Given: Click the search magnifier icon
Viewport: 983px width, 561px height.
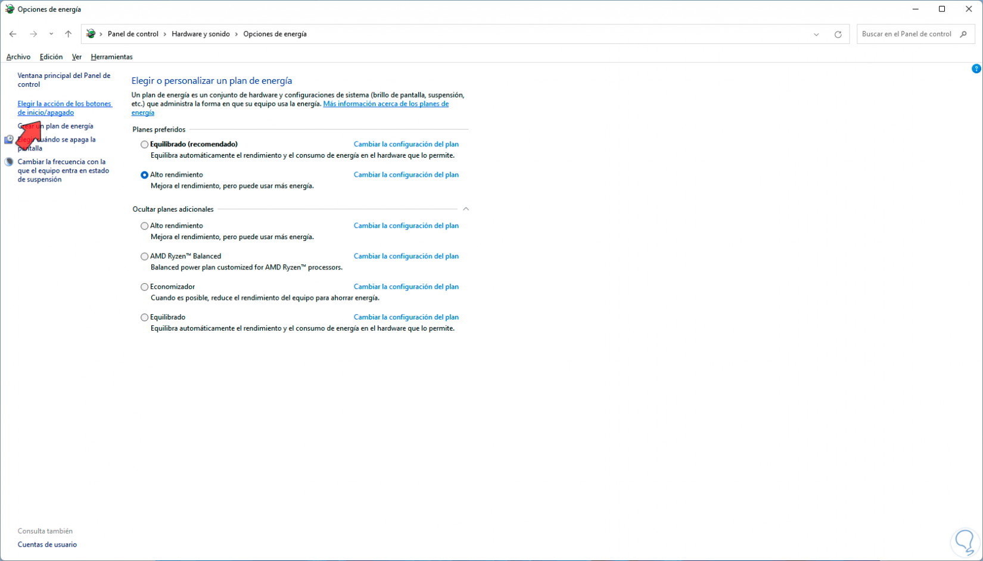Looking at the screenshot, I should click(963, 34).
